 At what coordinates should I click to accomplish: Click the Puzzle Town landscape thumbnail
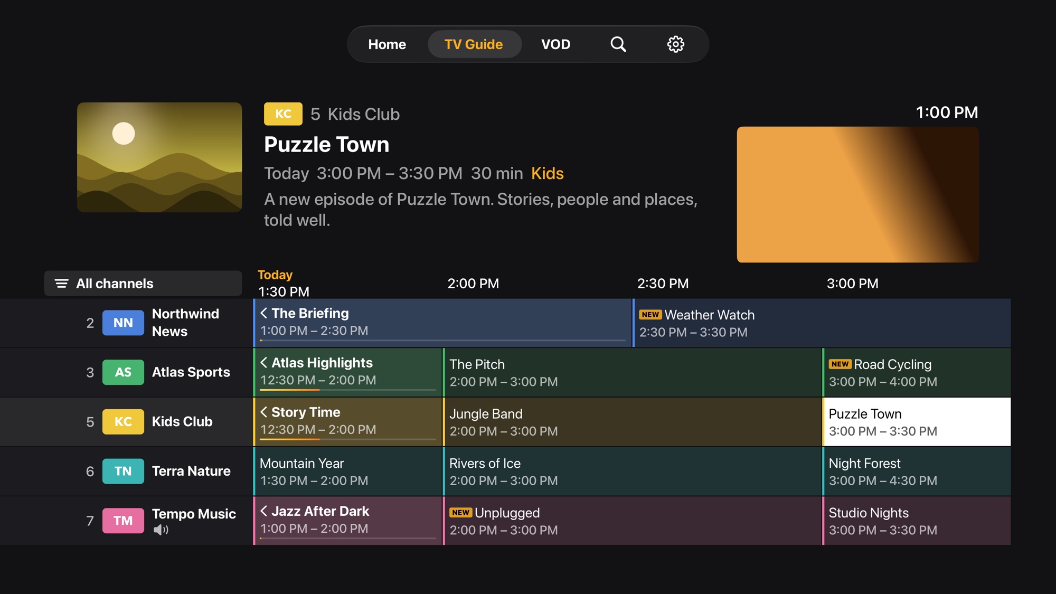[159, 157]
